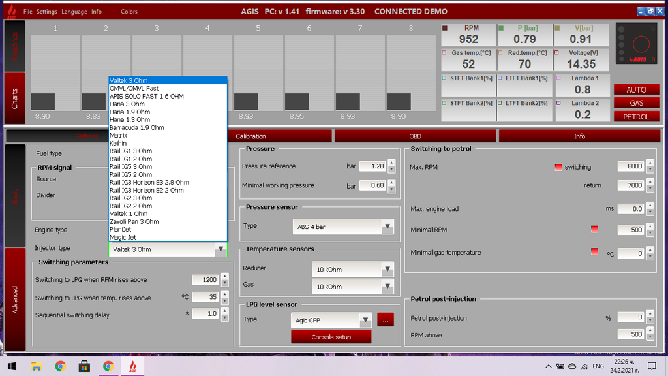Toggle the Minimal gas temperature red indicator
This screenshot has width=668, height=376.
coord(594,251)
